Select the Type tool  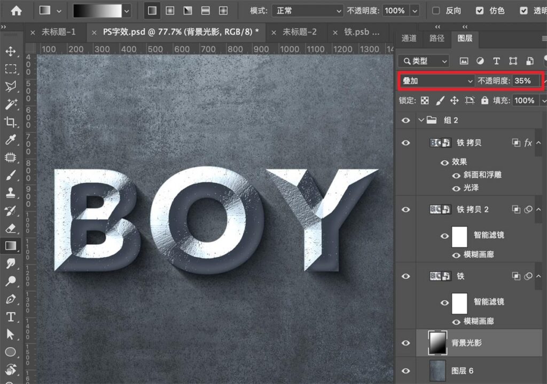coord(11,317)
